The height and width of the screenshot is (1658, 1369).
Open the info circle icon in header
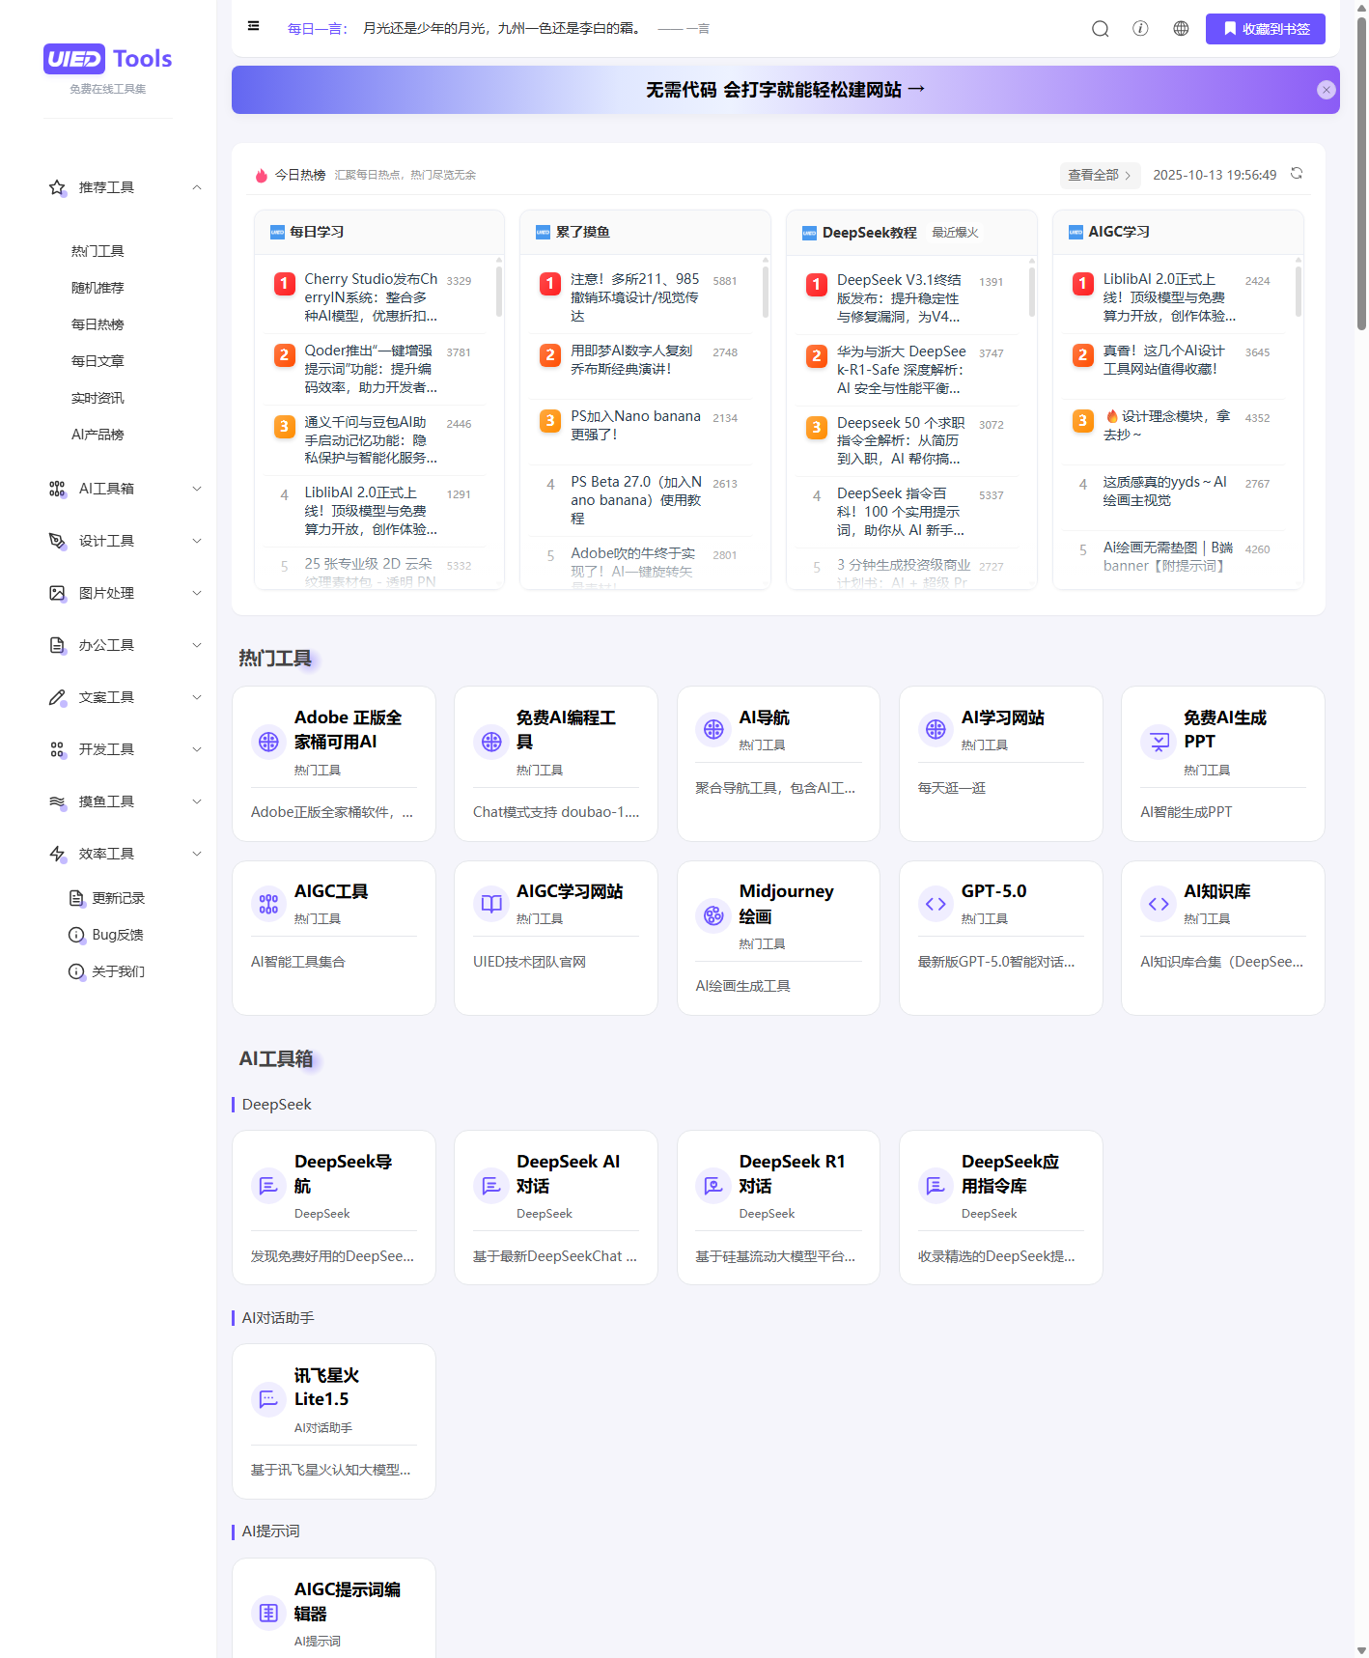coord(1140,29)
